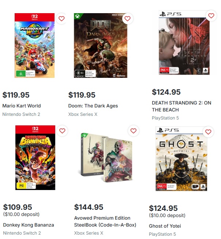Select DEATH STRANDING 2: ON THE BEACH title
Viewport: 221px width, 239px height.
tap(181, 106)
